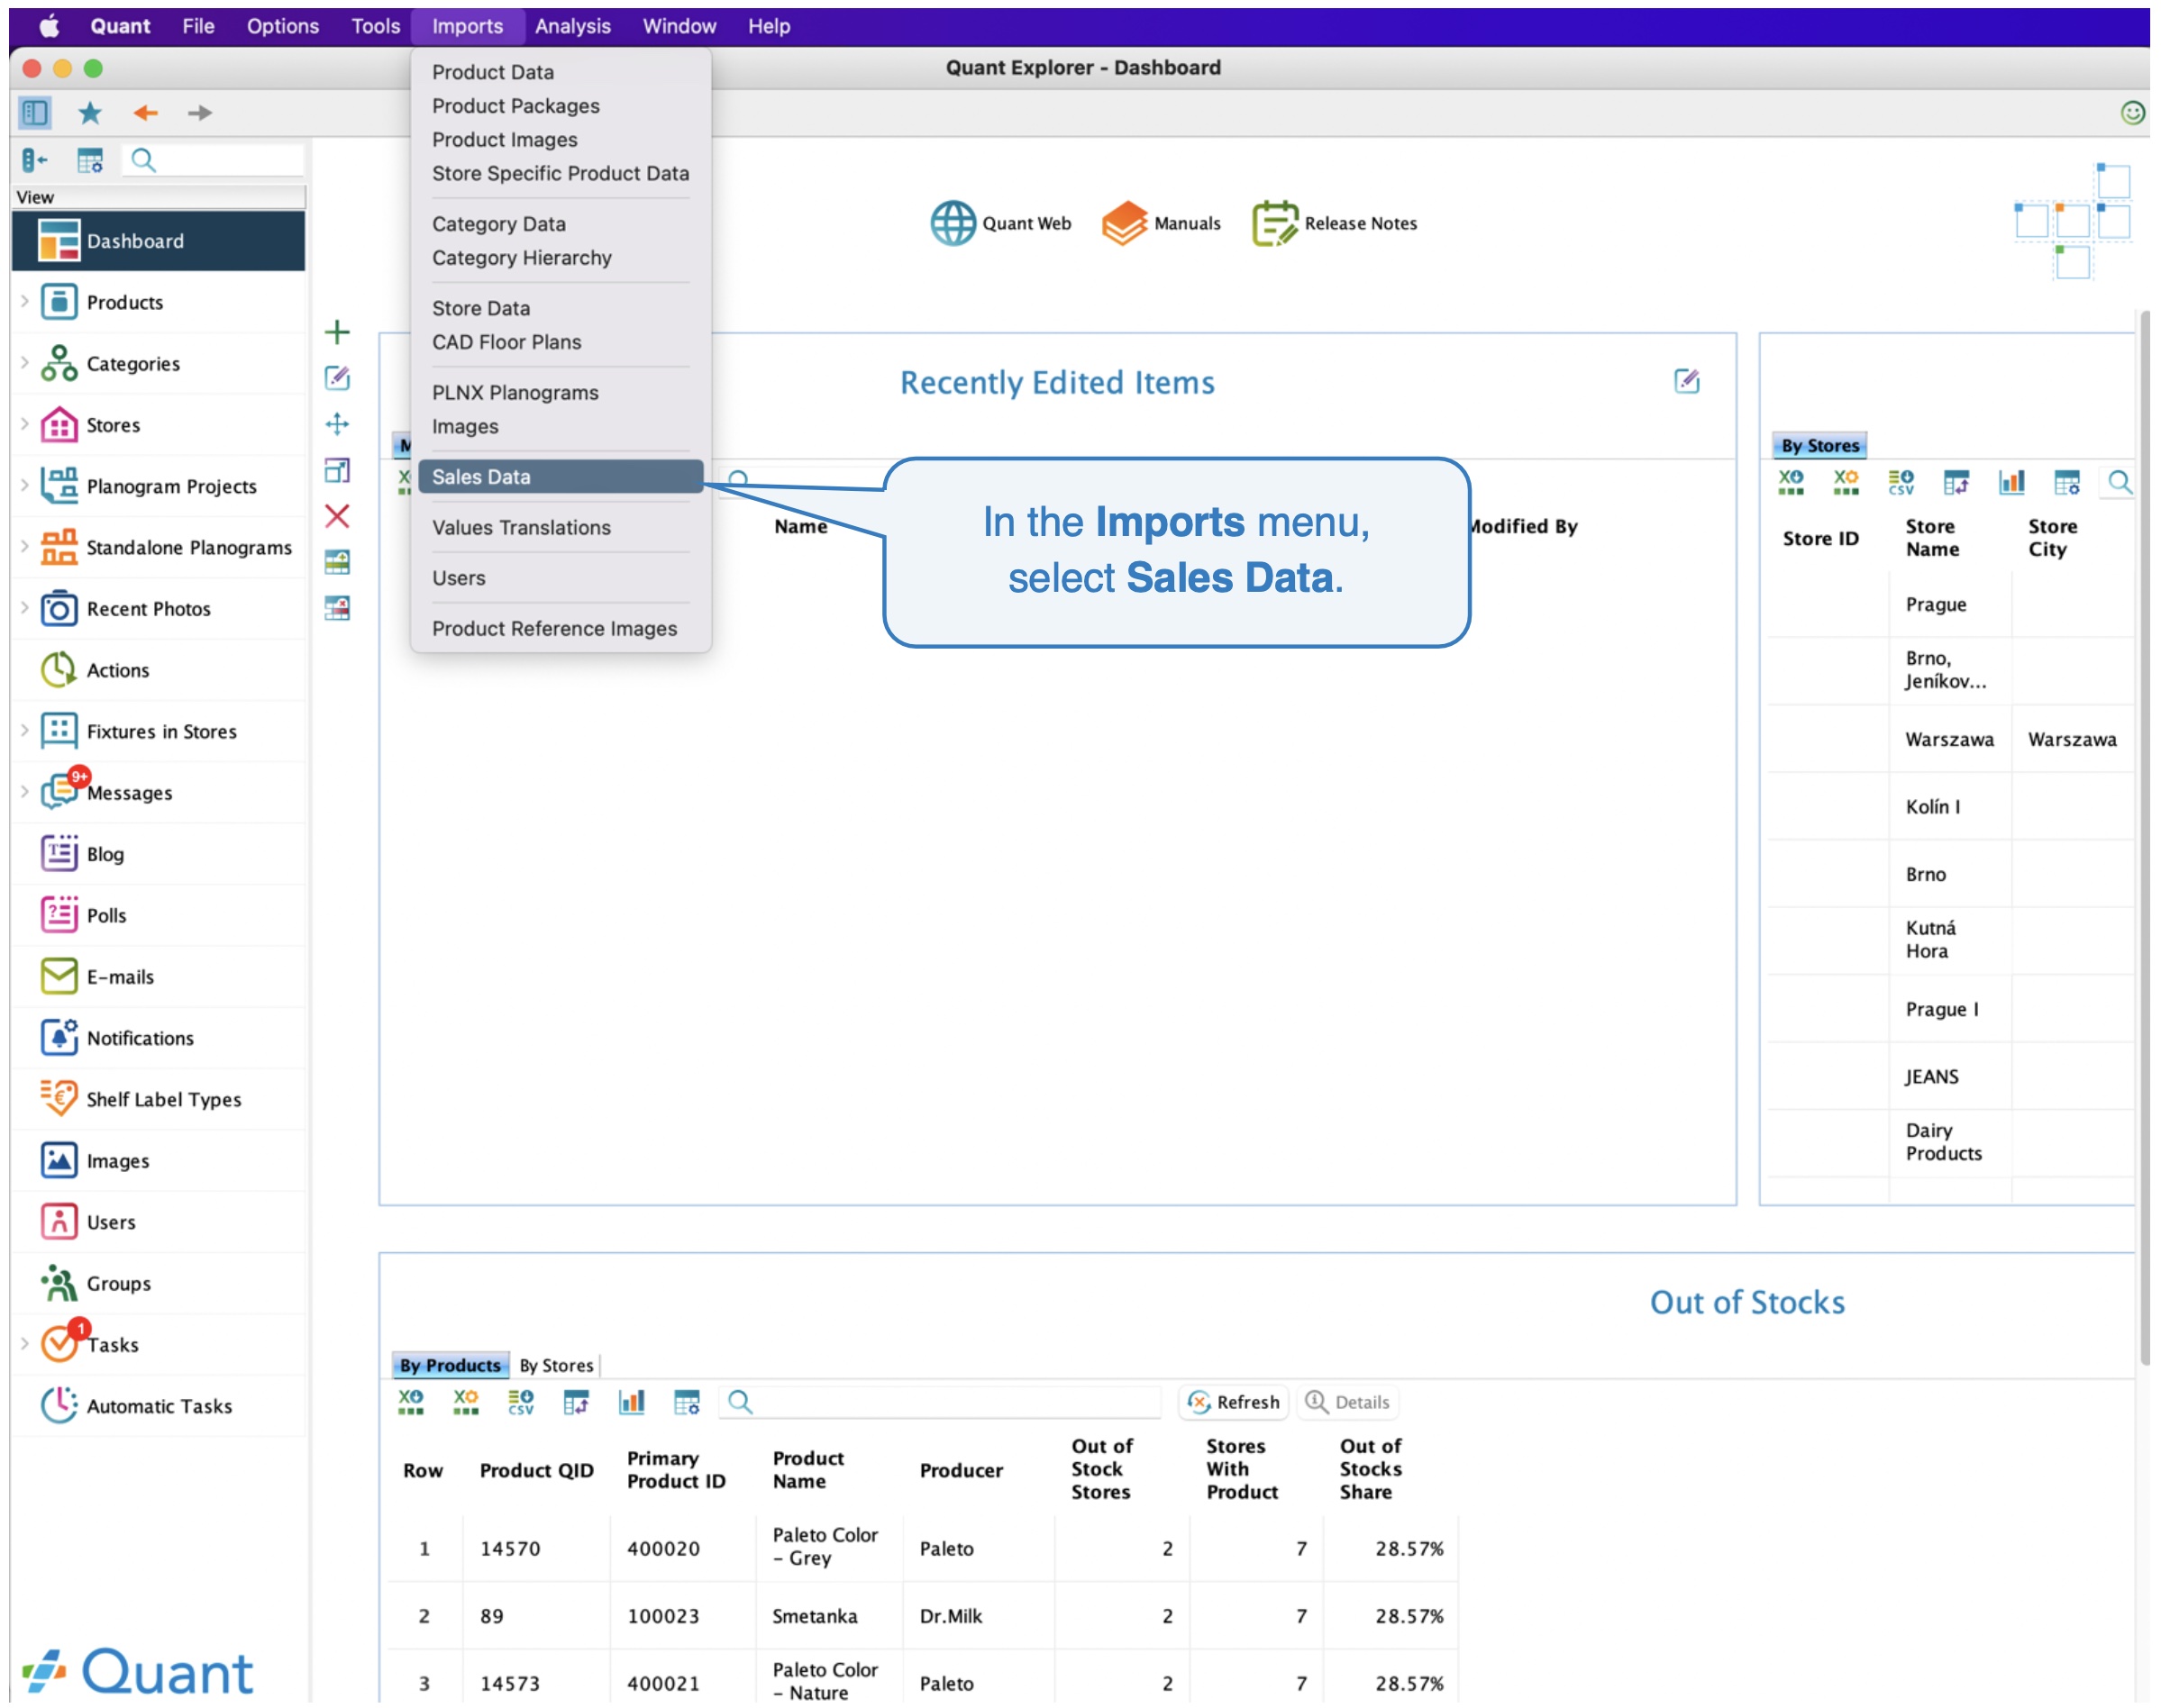The width and height of the screenshot is (2161, 1708).
Task: Expand the Standalone Planograms node
Action: [x=24, y=546]
